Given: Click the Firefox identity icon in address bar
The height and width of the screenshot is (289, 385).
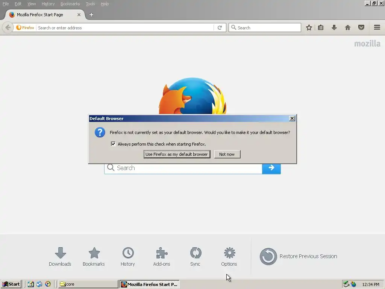Looking at the screenshot, I should point(25,27).
